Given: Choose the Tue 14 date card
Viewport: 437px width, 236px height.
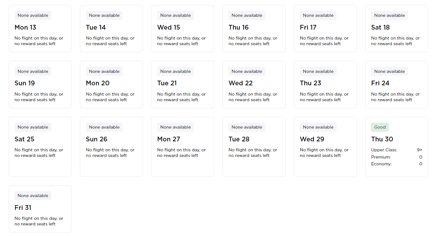Looking at the screenshot, I should pos(111,29).
